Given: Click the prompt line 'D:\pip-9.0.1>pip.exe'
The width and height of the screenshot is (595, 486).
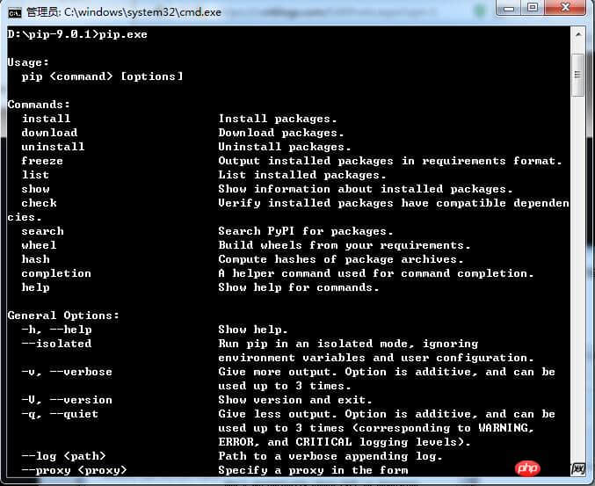Looking at the screenshot, I should 77,34.
